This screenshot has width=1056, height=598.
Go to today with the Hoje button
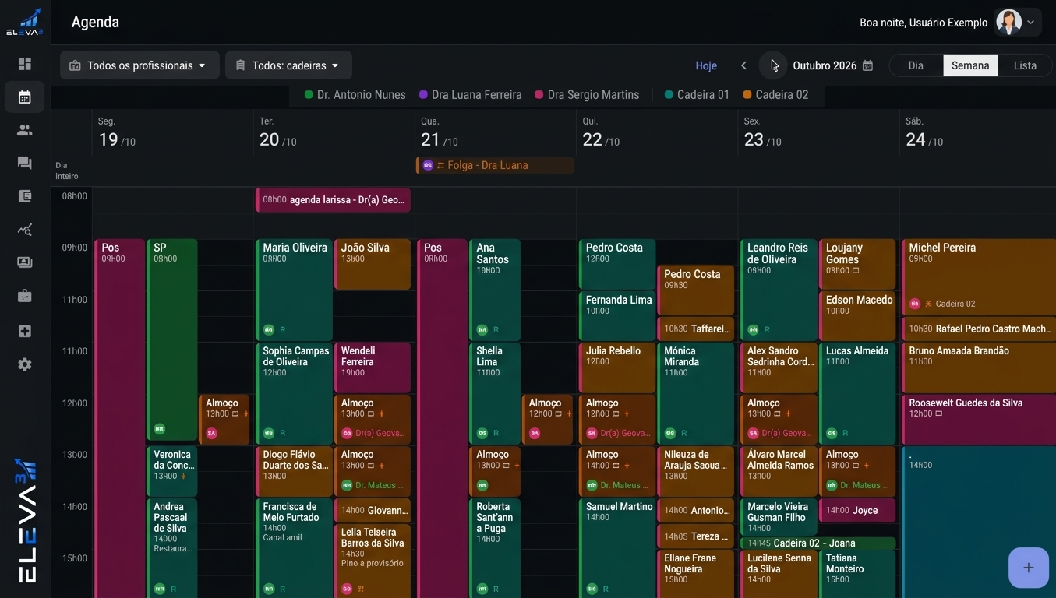pyautogui.click(x=706, y=65)
